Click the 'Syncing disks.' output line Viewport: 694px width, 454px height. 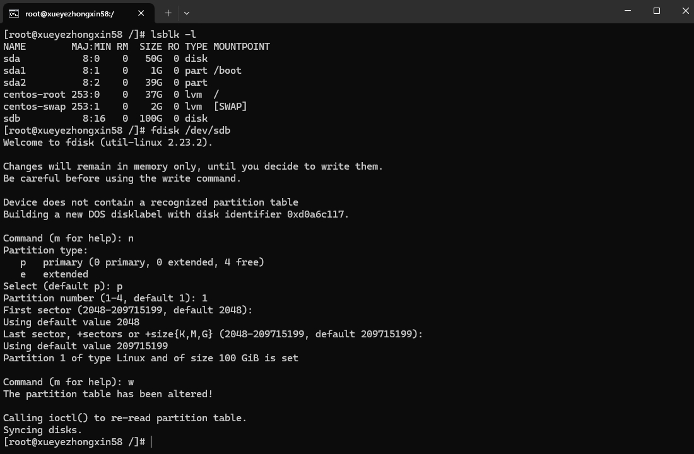(42, 430)
